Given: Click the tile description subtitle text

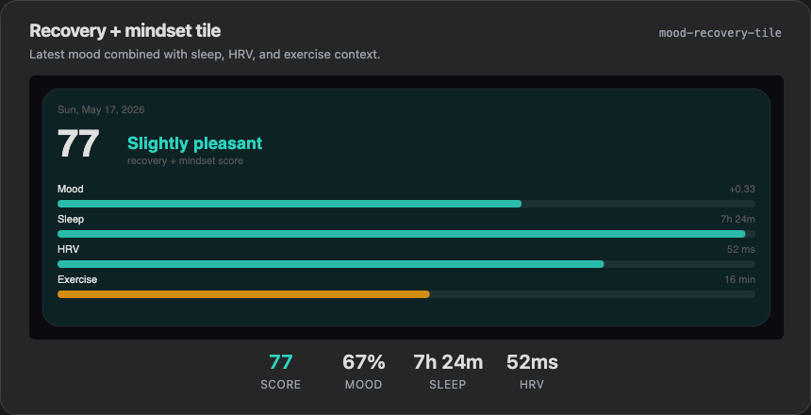Looking at the screenshot, I should click(205, 55).
